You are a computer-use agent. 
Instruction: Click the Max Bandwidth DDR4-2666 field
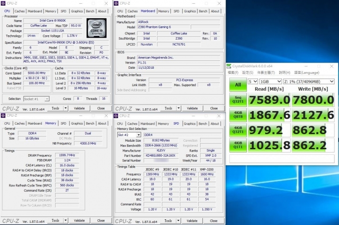161,145
